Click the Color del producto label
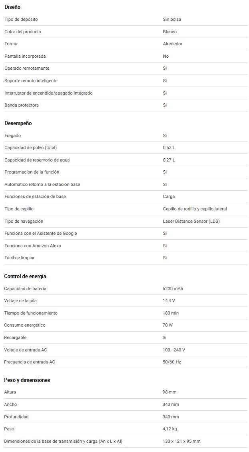The width and height of the screenshot is (249, 452). coord(23,32)
